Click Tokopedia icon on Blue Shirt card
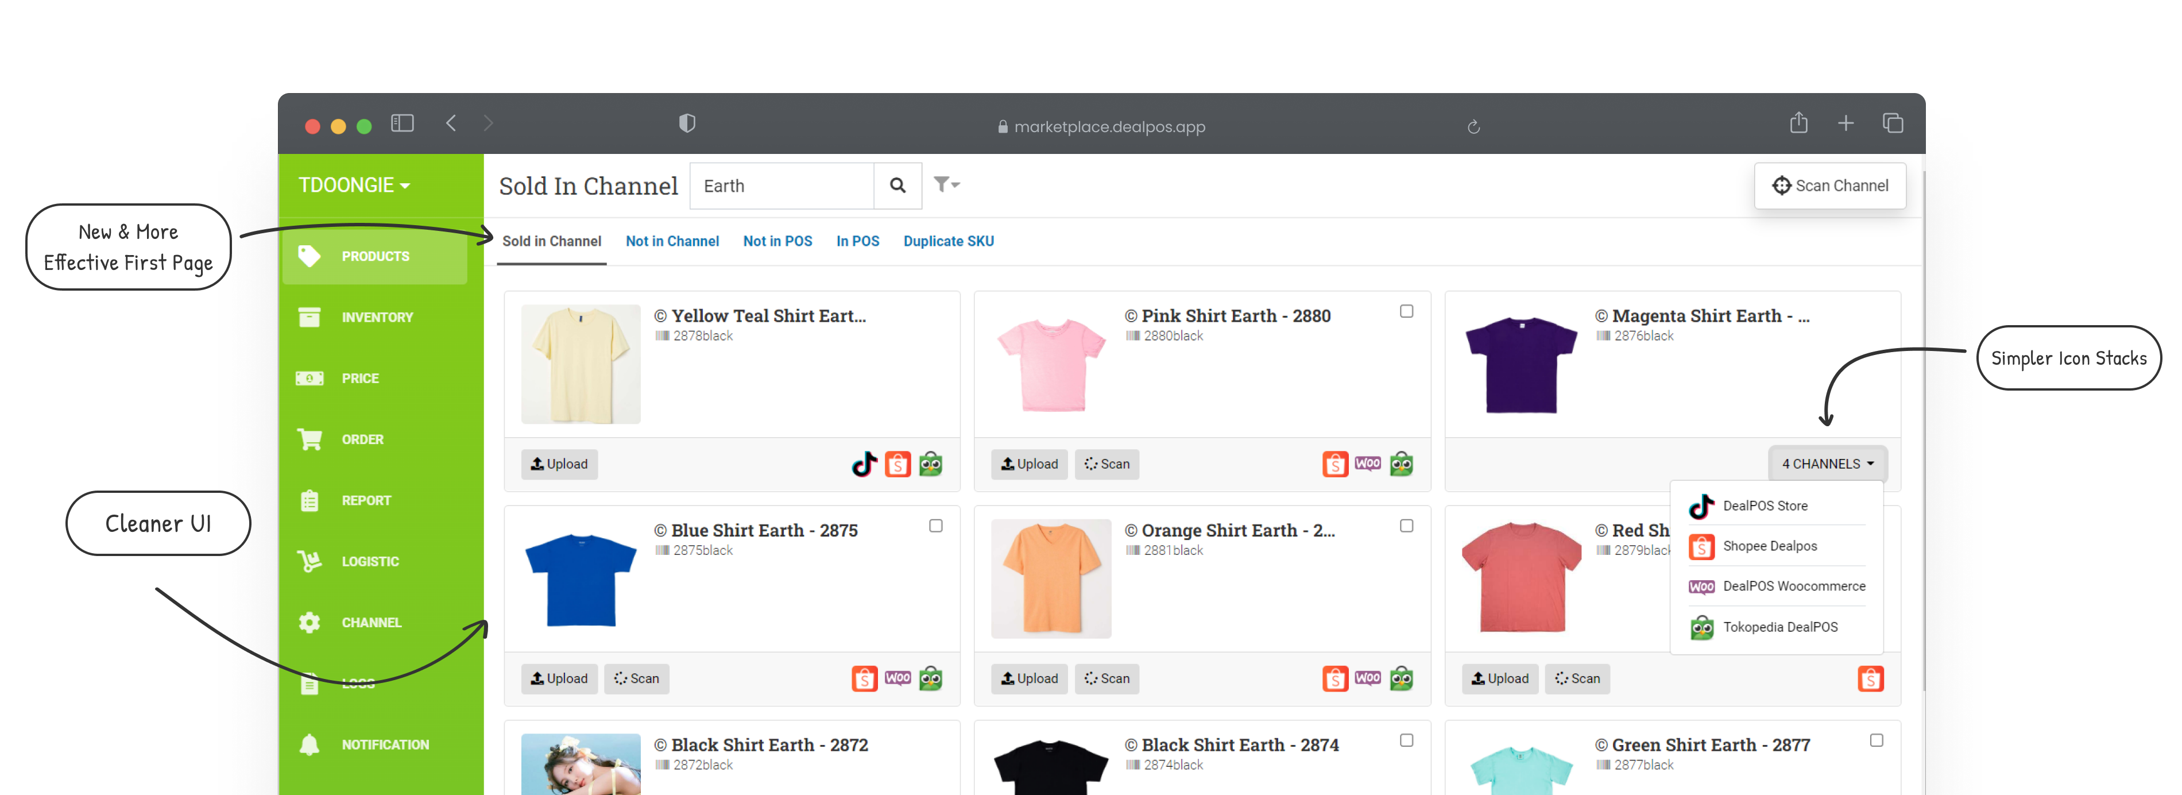Image resolution: width=2182 pixels, height=795 pixels. (930, 678)
